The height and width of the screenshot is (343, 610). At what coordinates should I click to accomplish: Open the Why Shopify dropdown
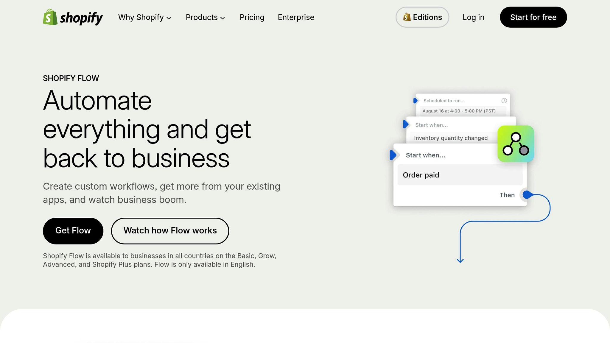tap(144, 17)
